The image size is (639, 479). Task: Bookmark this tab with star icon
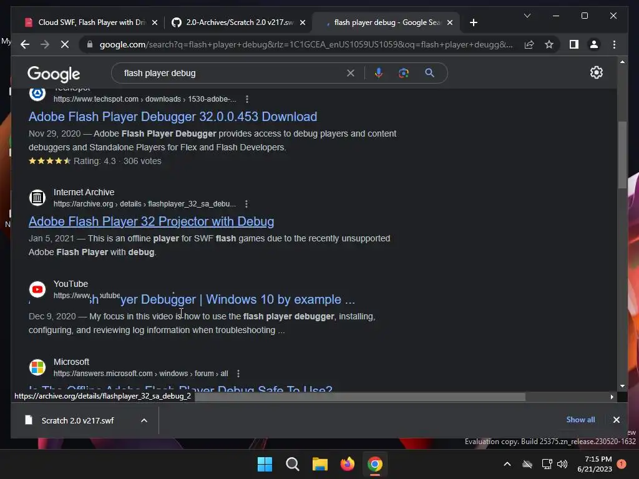point(549,44)
